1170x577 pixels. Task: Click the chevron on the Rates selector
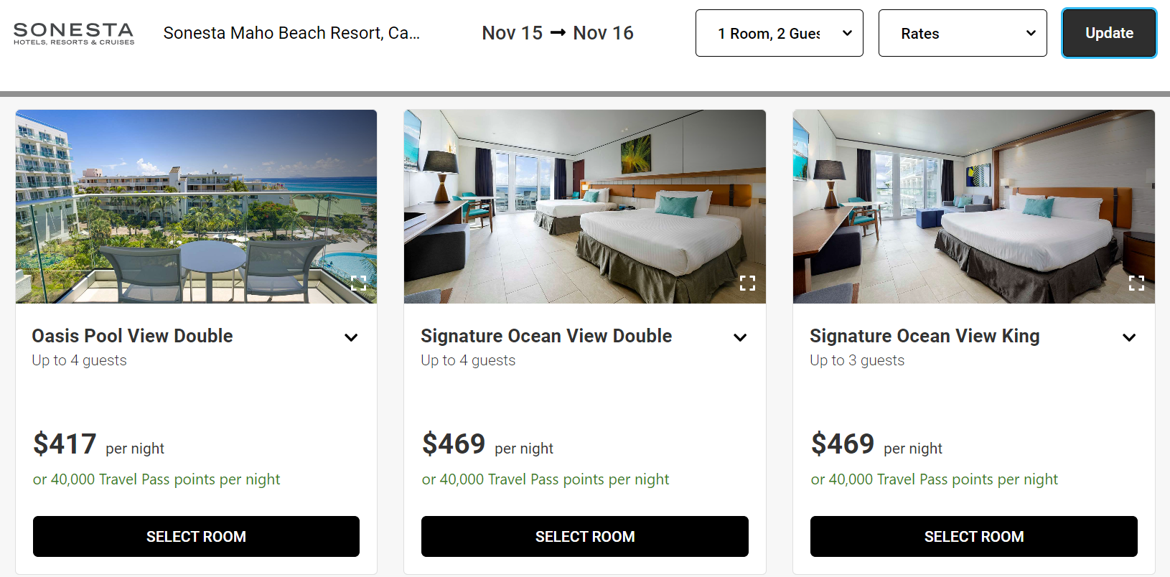[x=1031, y=33]
